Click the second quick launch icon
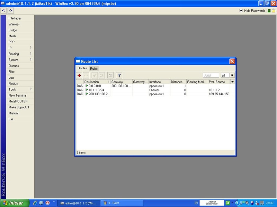Viewport: 277px width, 207px height. (41, 203)
